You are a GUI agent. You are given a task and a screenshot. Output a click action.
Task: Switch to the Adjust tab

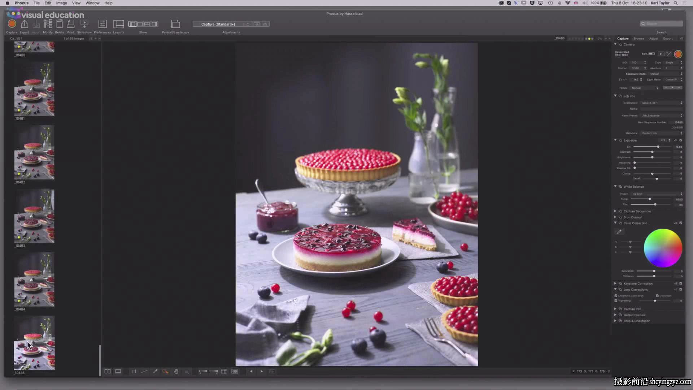pos(654,39)
